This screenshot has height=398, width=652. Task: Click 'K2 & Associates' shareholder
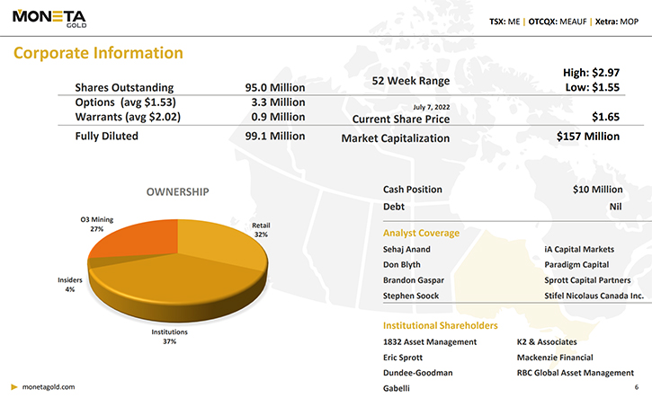click(547, 342)
